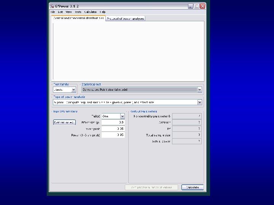Open the Edit menu
The width and height of the screenshot is (274, 205).
61,12
